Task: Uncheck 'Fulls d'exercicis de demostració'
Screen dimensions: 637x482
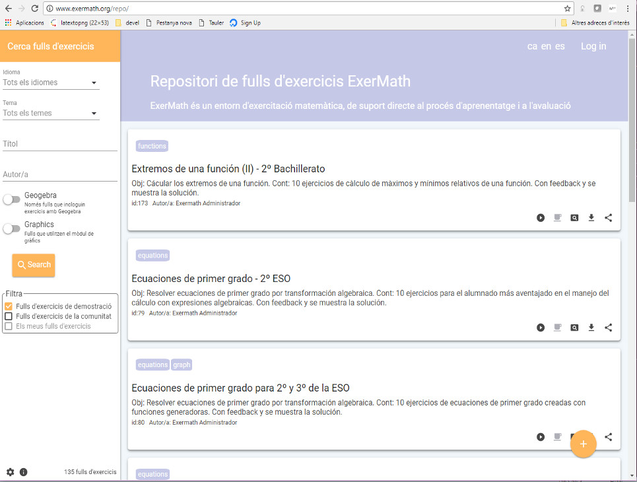Action: click(x=9, y=306)
